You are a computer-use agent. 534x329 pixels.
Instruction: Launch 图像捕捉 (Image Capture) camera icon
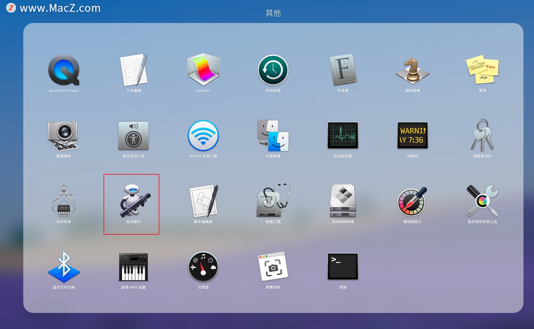(x=64, y=136)
